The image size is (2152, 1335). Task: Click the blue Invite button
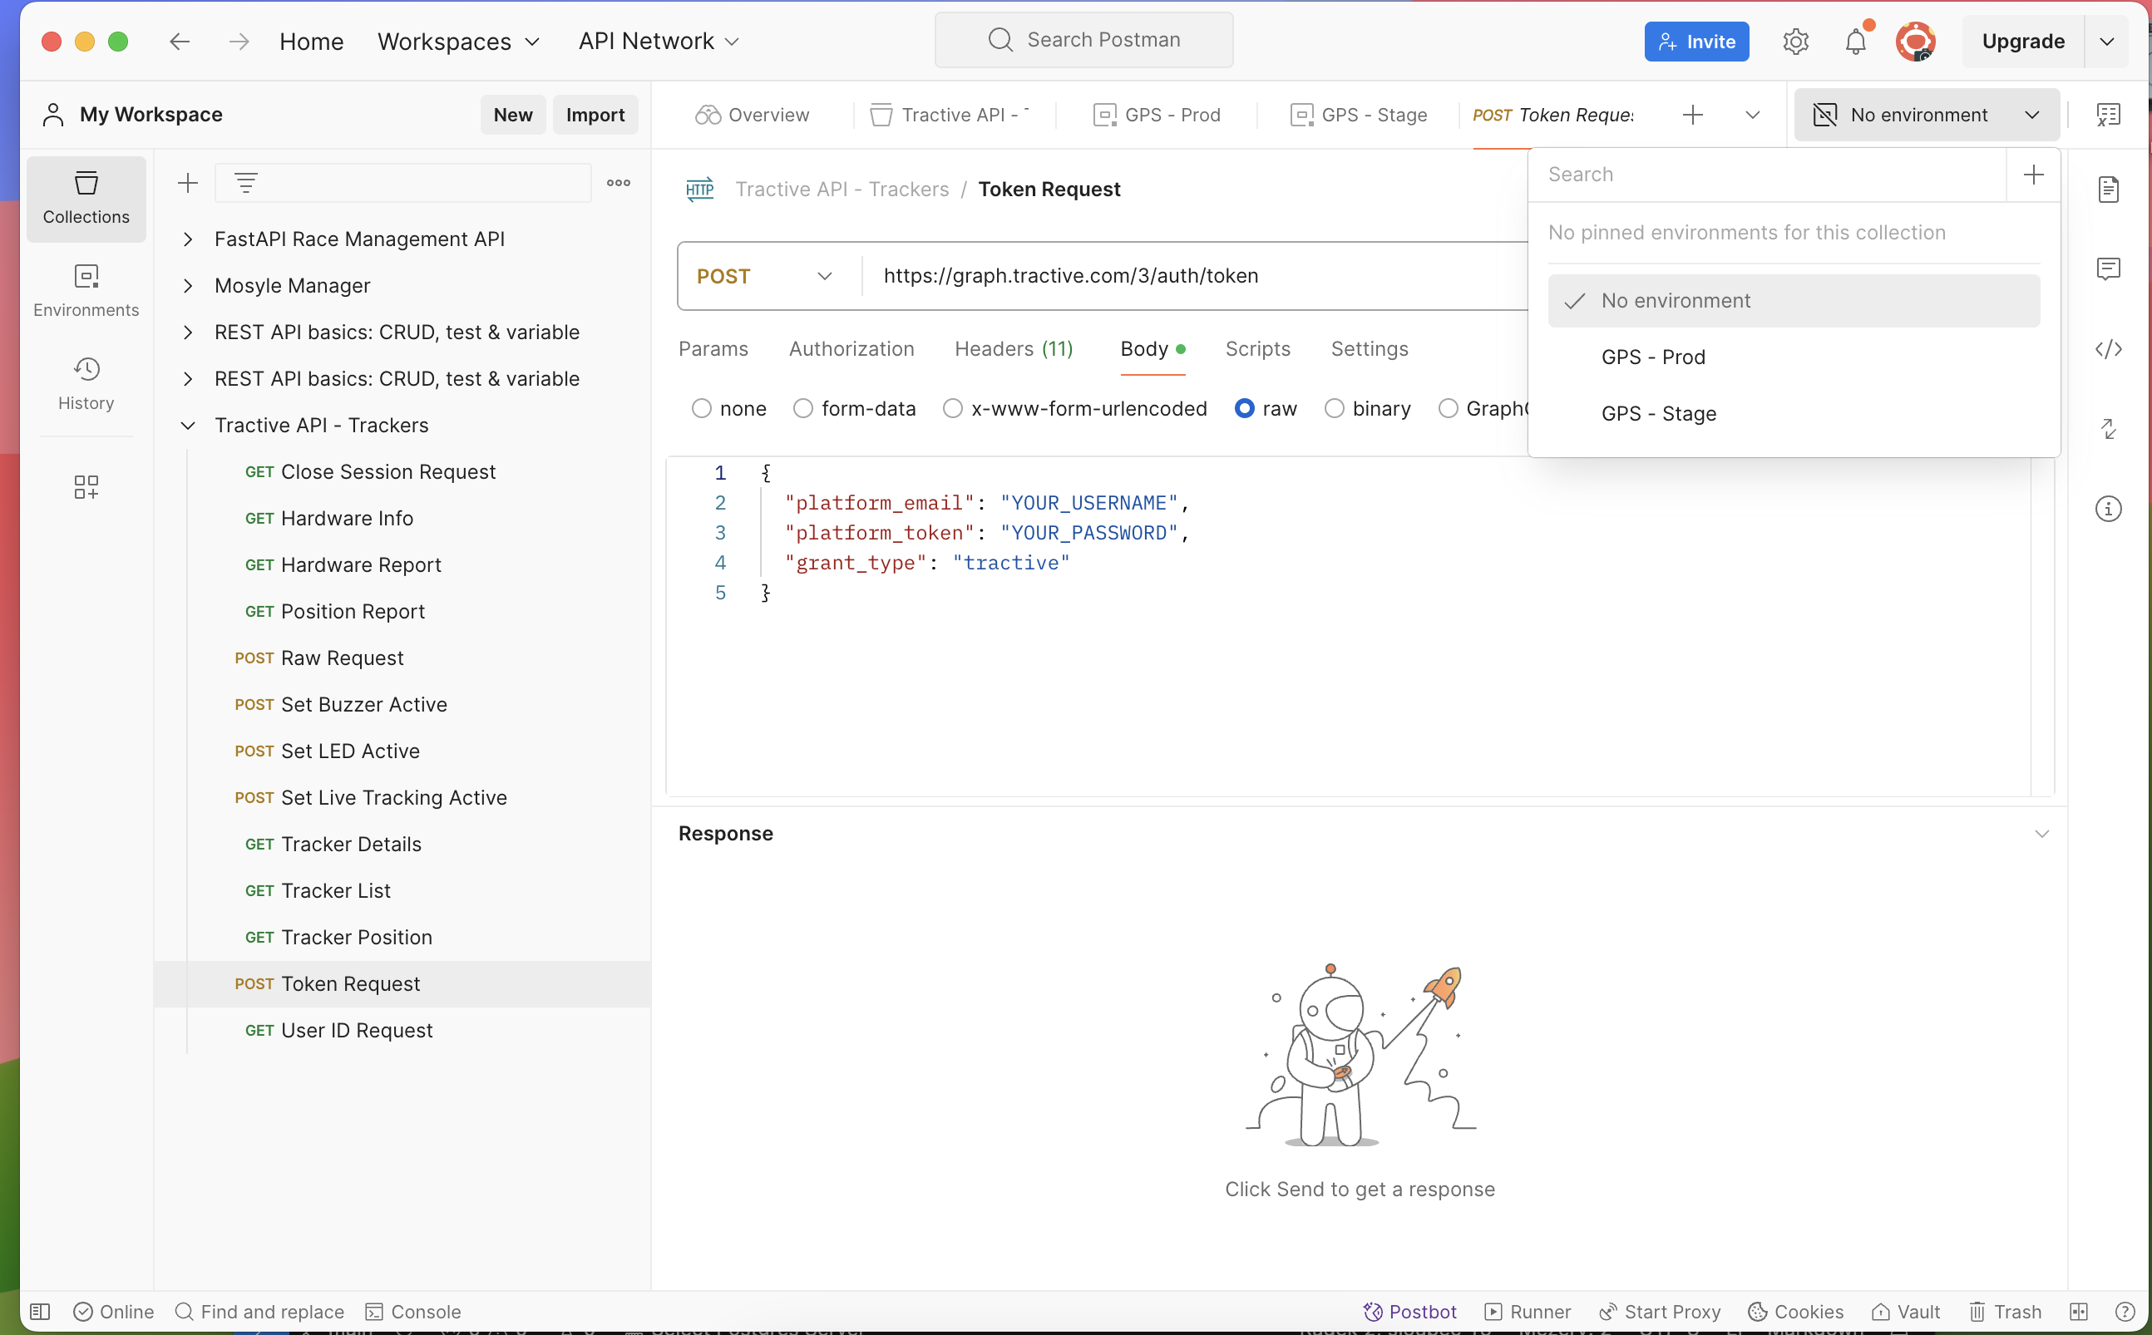click(x=1695, y=42)
